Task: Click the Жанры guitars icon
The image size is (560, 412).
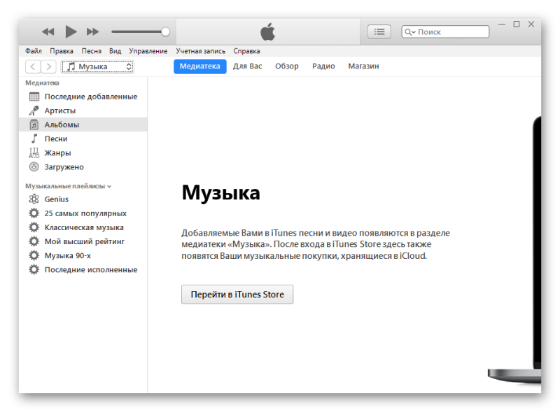Action: pyautogui.click(x=34, y=152)
